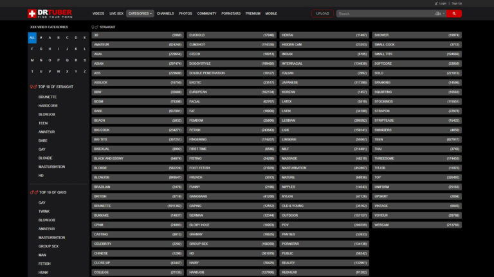Expand the Categories dropdown menu
The image size is (494, 277).
[x=140, y=13]
